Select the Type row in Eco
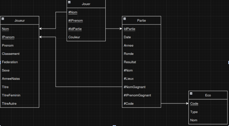229x126 pixels. click(208, 112)
